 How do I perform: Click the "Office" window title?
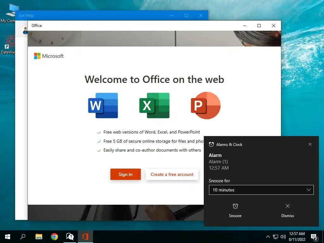click(x=37, y=26)
